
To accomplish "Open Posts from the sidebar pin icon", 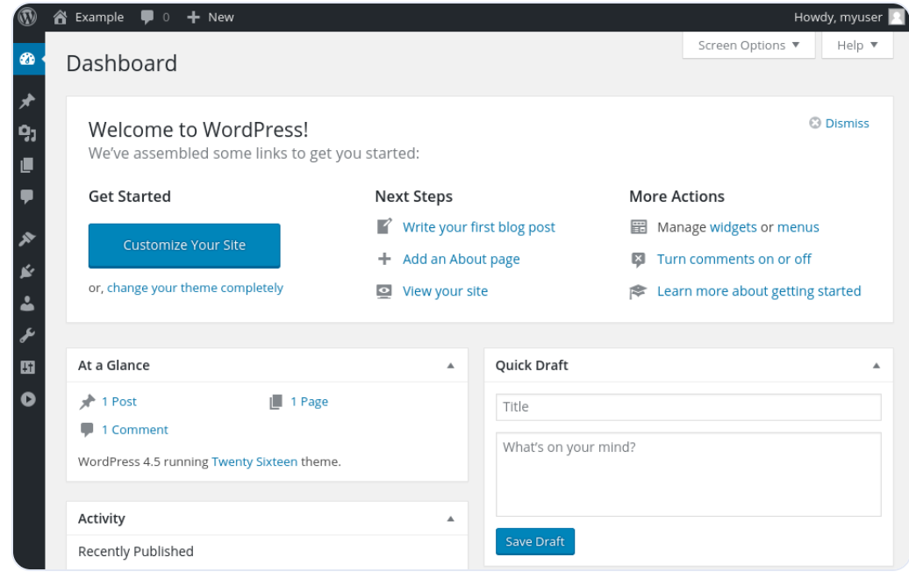I will coord(27,101).
